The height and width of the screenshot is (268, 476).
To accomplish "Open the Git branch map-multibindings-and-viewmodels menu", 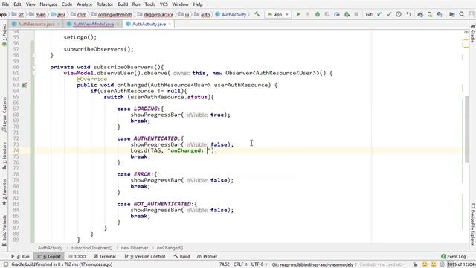I will (314, 264).
